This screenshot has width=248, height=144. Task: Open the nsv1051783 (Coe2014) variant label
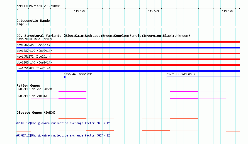click(x=33, y=68)
